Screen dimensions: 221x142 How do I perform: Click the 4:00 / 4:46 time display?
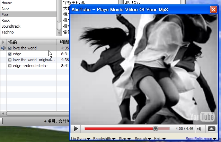184,129
